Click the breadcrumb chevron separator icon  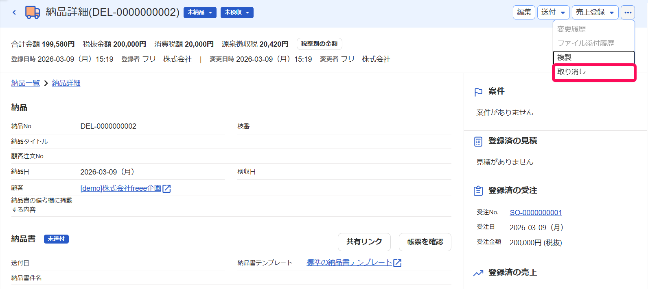[x=46, y=83]
